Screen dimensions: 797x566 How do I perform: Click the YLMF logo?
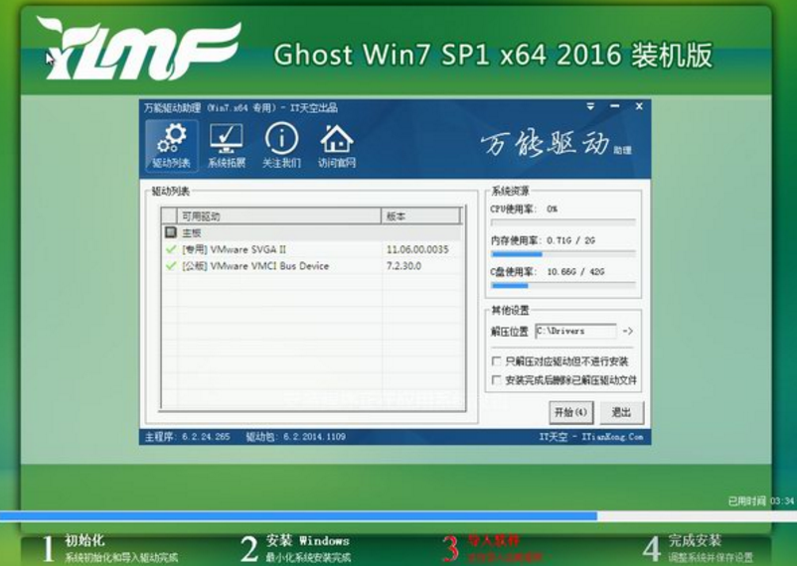point(138,49)
